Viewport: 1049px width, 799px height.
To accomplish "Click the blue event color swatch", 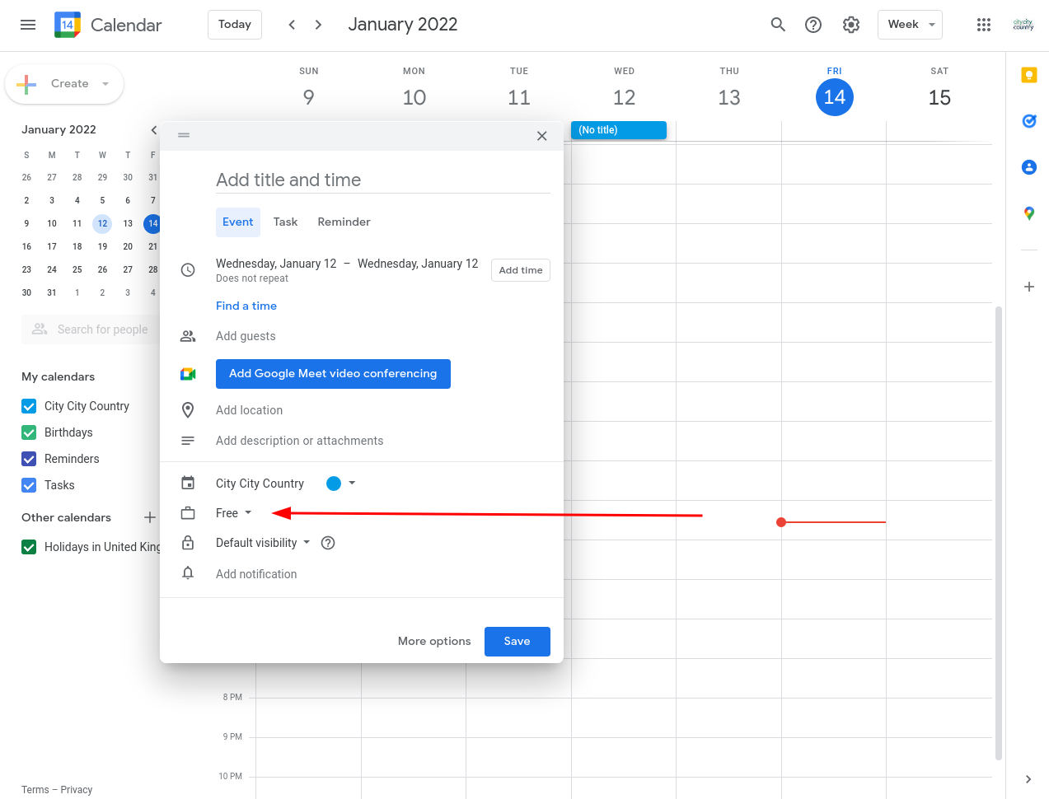I will (x=334, y=484).
